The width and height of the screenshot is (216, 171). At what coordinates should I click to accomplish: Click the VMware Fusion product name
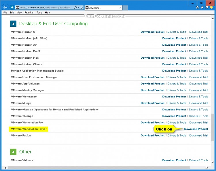pos(21,135)
